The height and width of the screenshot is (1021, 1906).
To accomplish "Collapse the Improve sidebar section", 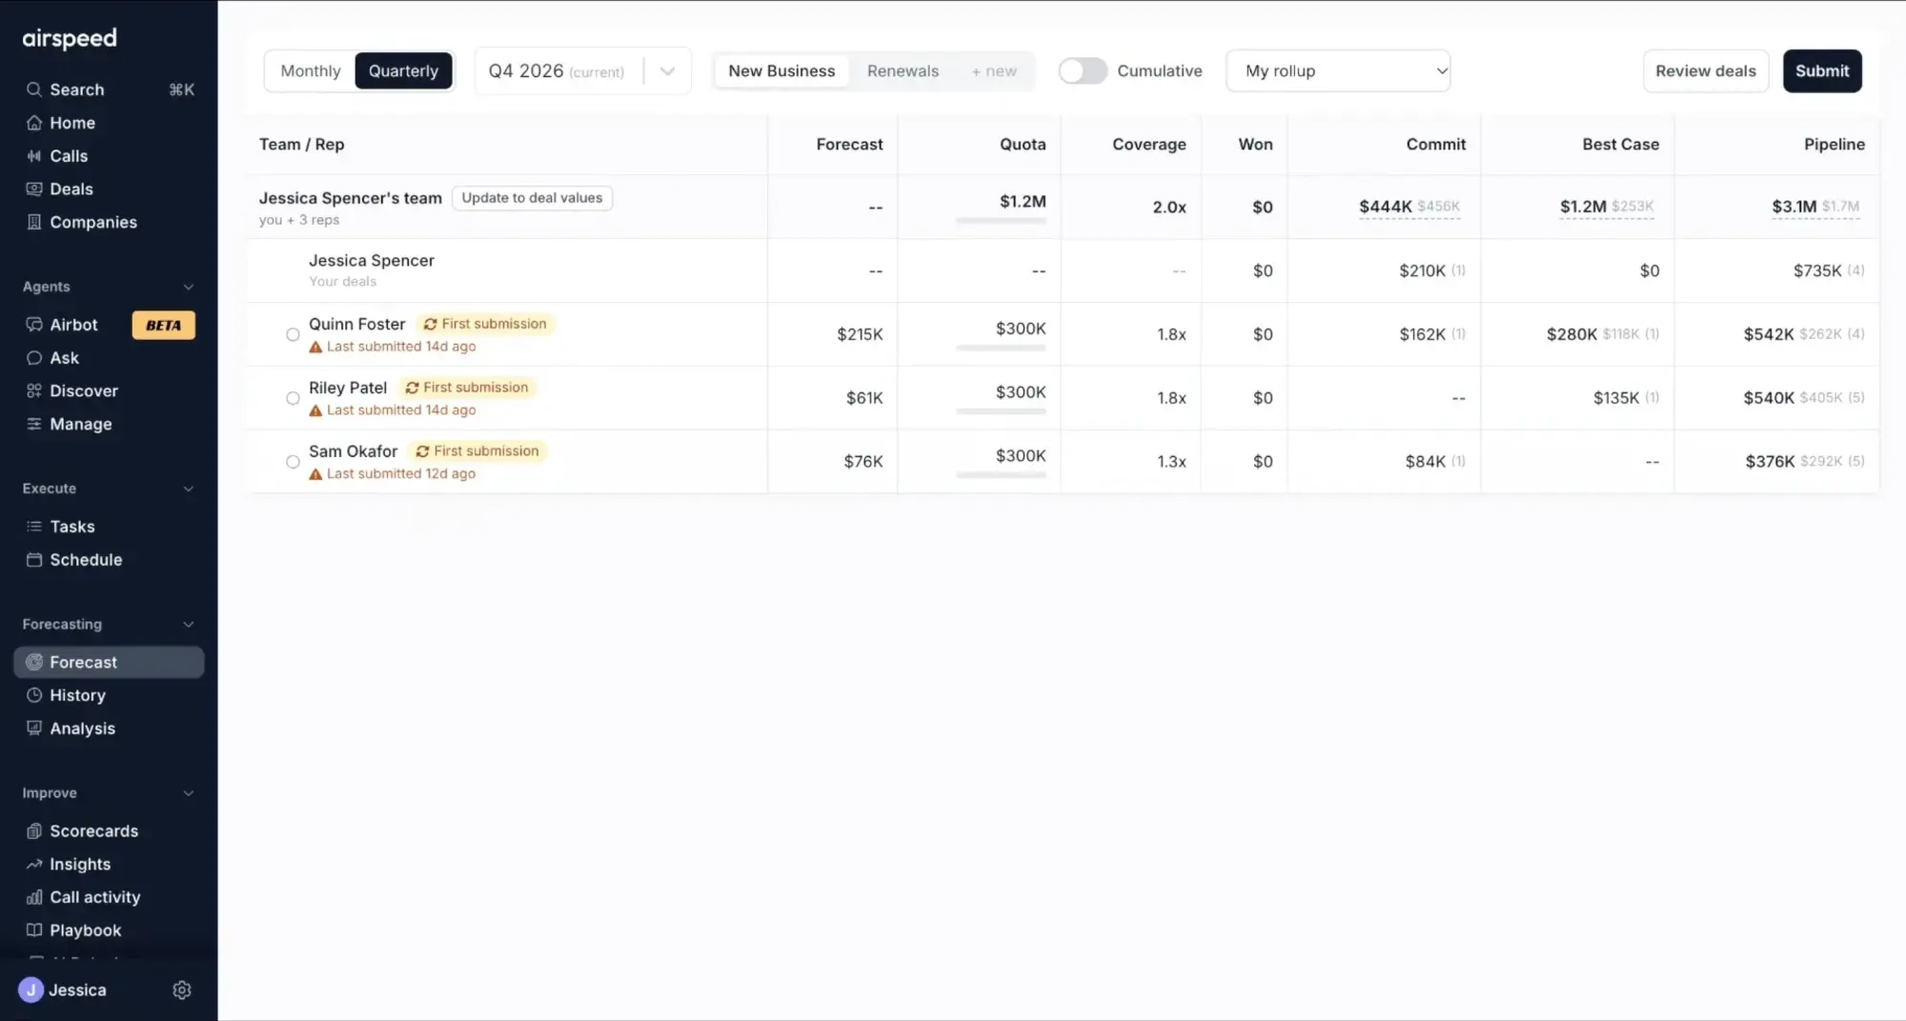I will pos(188,793).
